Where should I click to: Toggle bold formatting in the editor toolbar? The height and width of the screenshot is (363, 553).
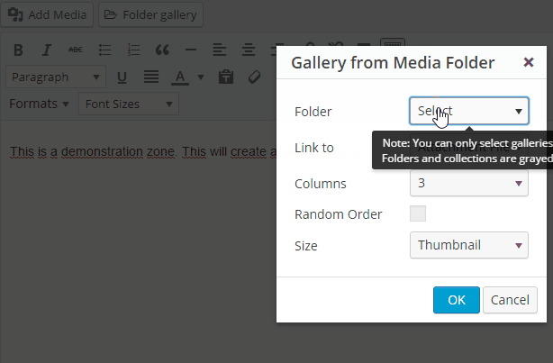coord(19,50)
